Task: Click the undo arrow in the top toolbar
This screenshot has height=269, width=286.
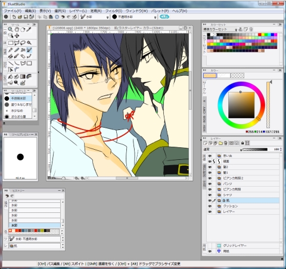Action: 63,17
